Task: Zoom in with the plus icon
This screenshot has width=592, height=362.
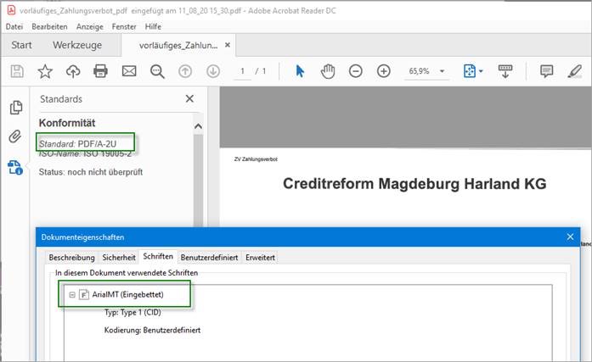Action: (x=384, y=71)
